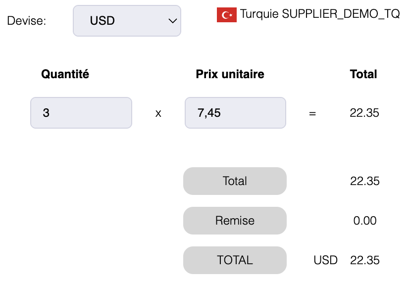Click the multiplication x symbol

[158, 113]
